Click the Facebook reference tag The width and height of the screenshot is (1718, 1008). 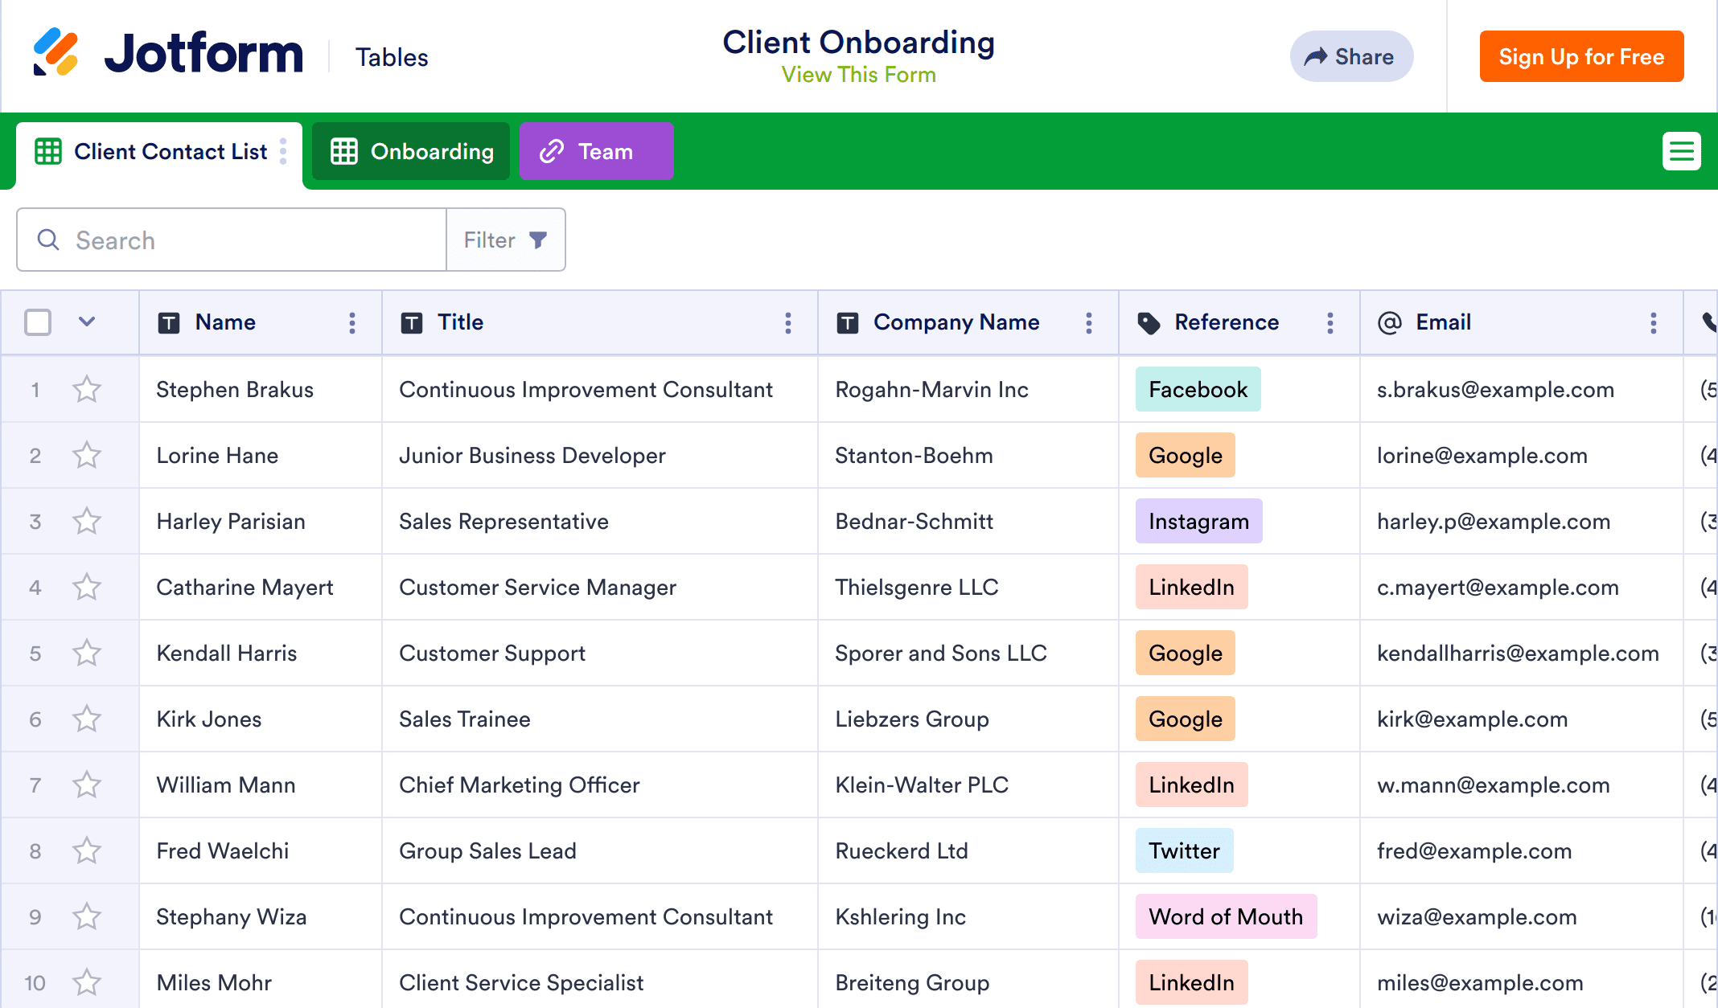(1197, 390)
